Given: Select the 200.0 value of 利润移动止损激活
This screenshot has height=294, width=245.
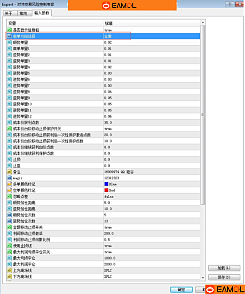Looking at the screenshot, I should point(109,233).
